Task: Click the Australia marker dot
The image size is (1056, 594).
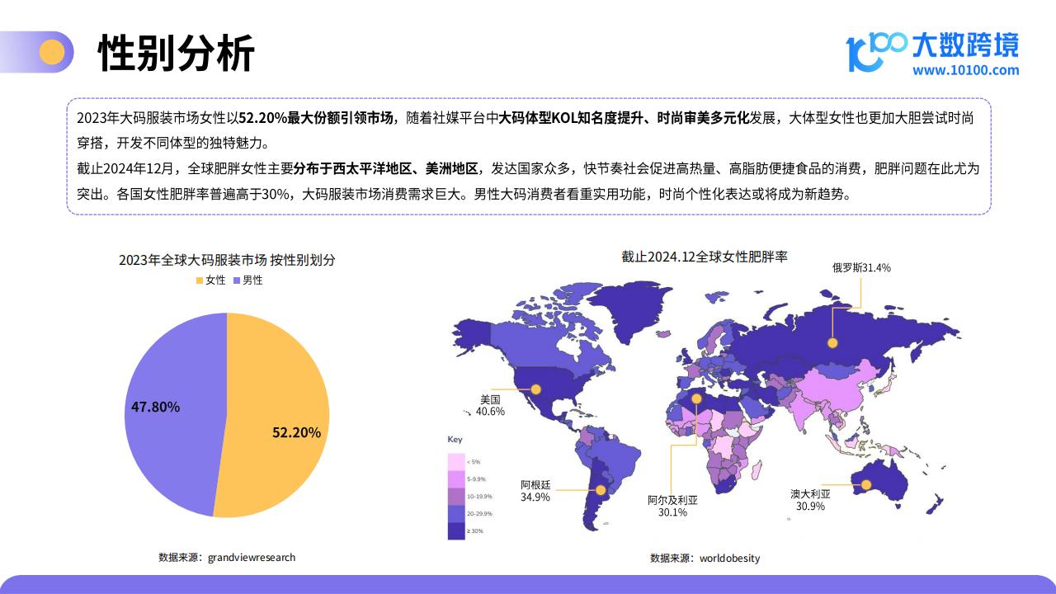Action: click(866, 485)
